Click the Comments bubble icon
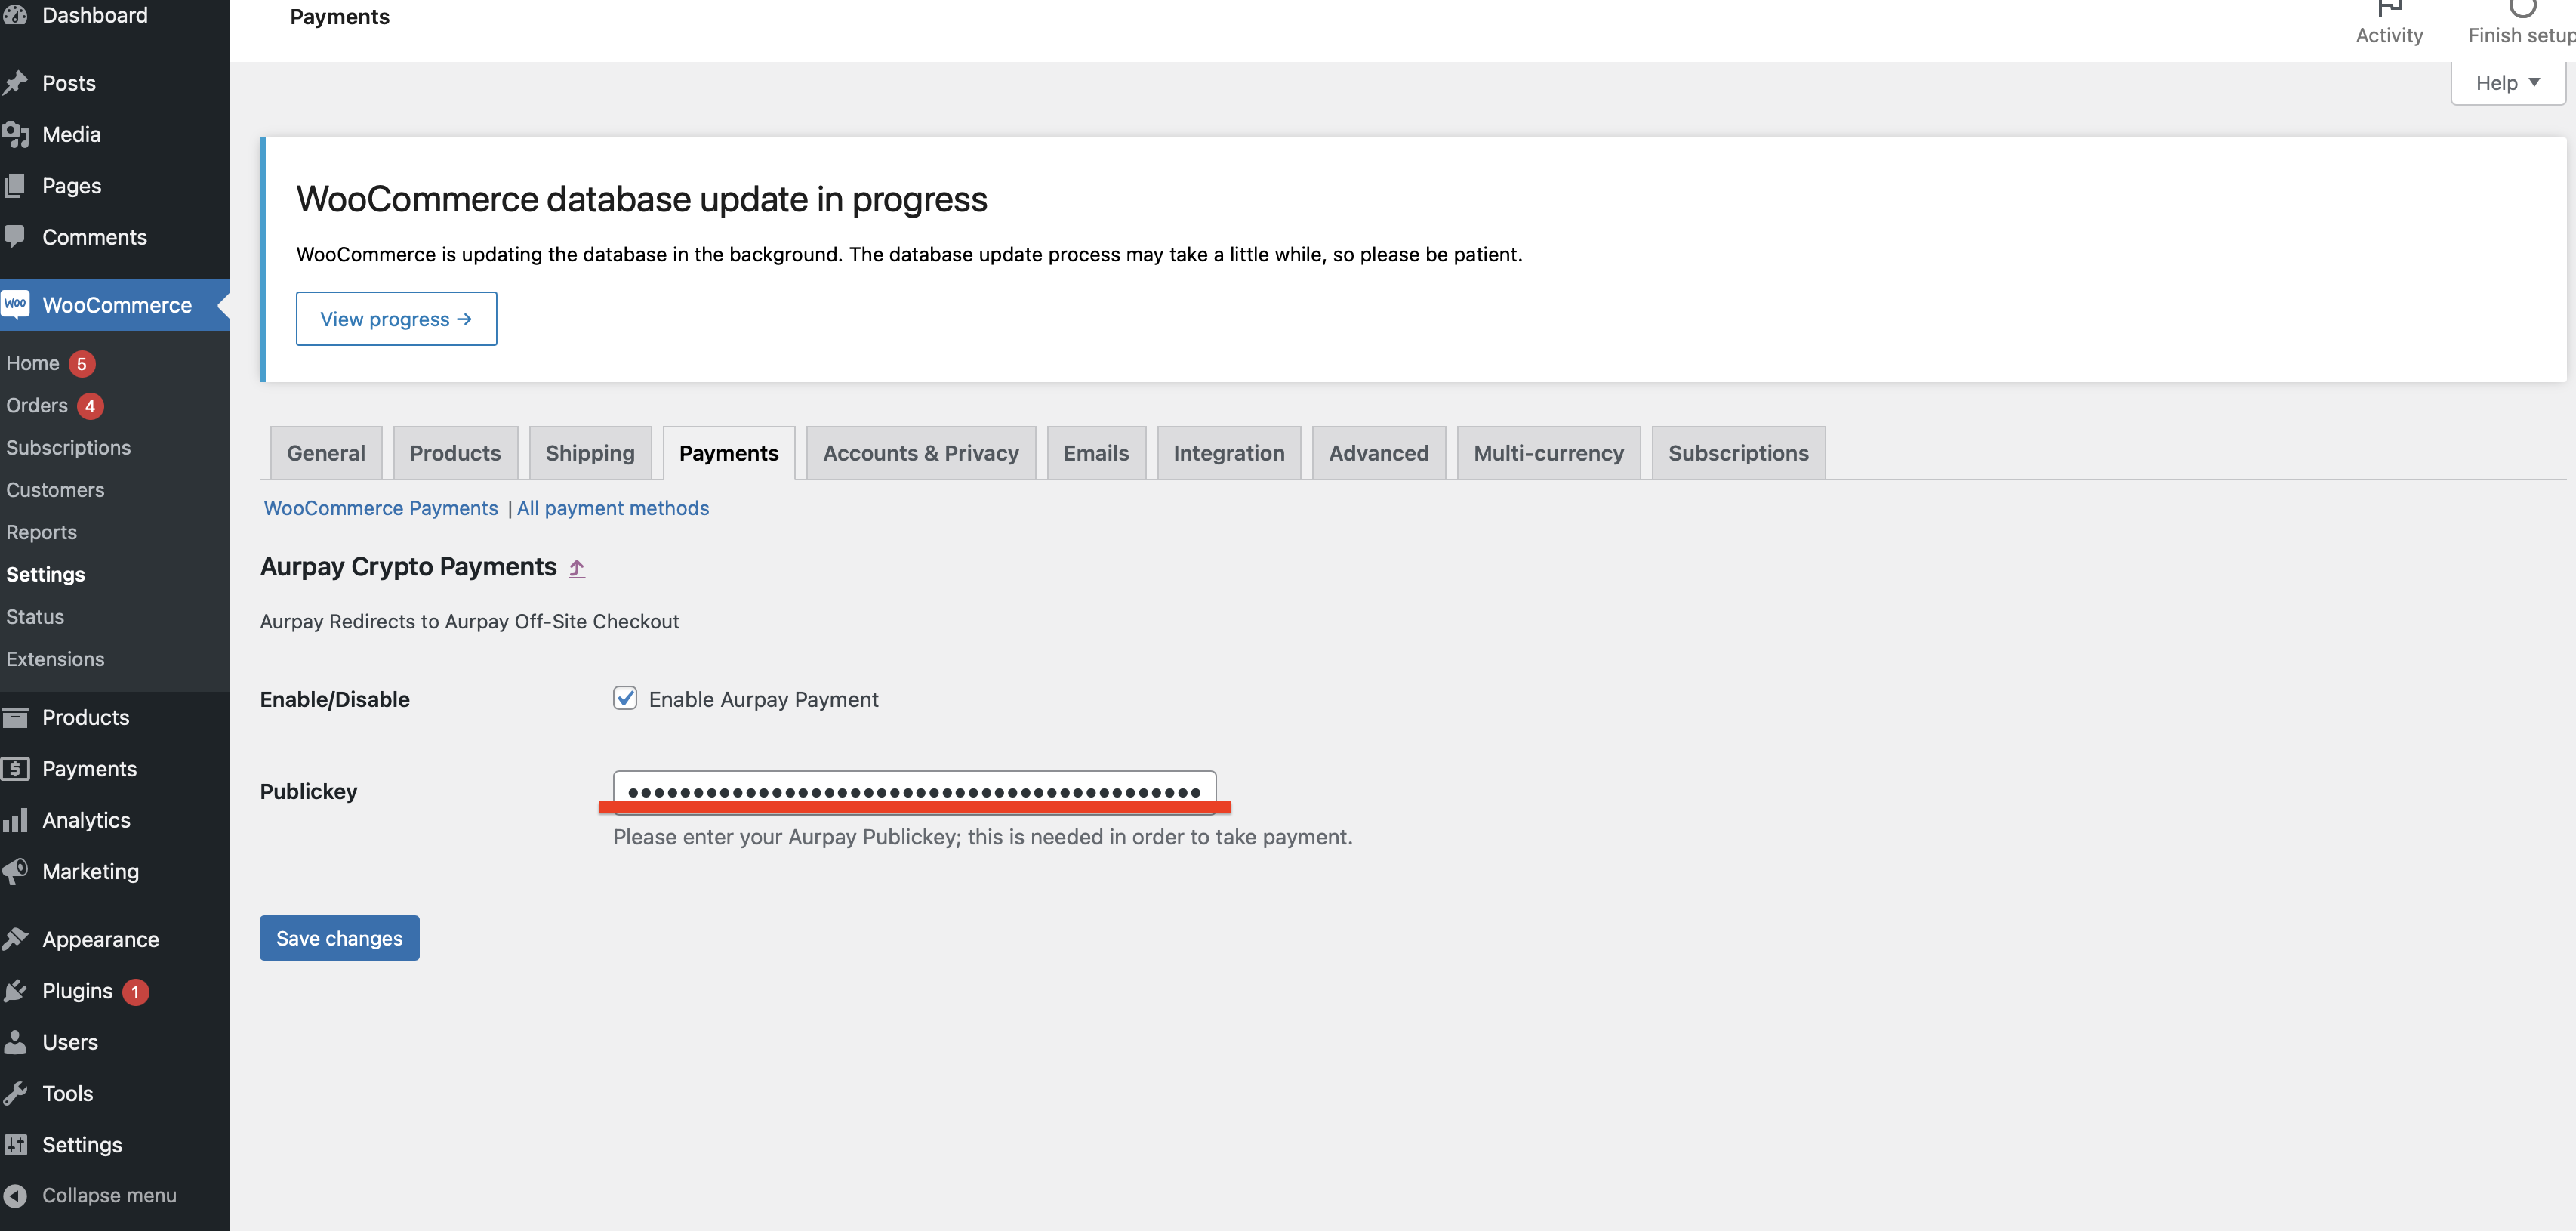 point(15,237)
